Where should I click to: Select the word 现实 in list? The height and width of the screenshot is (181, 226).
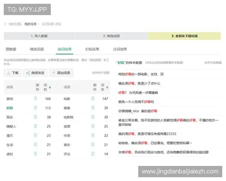click(x=10, y=117)
